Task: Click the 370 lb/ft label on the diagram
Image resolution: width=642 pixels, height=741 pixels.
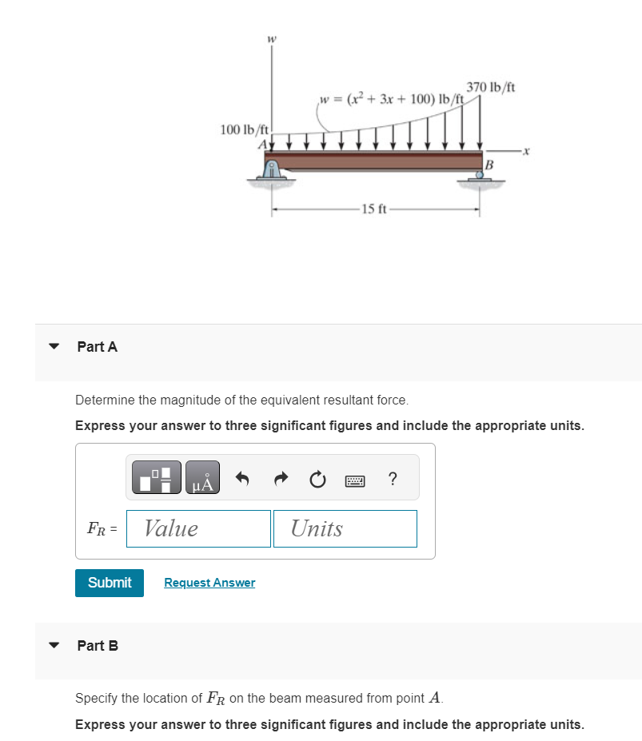Action: pos(492,86)
